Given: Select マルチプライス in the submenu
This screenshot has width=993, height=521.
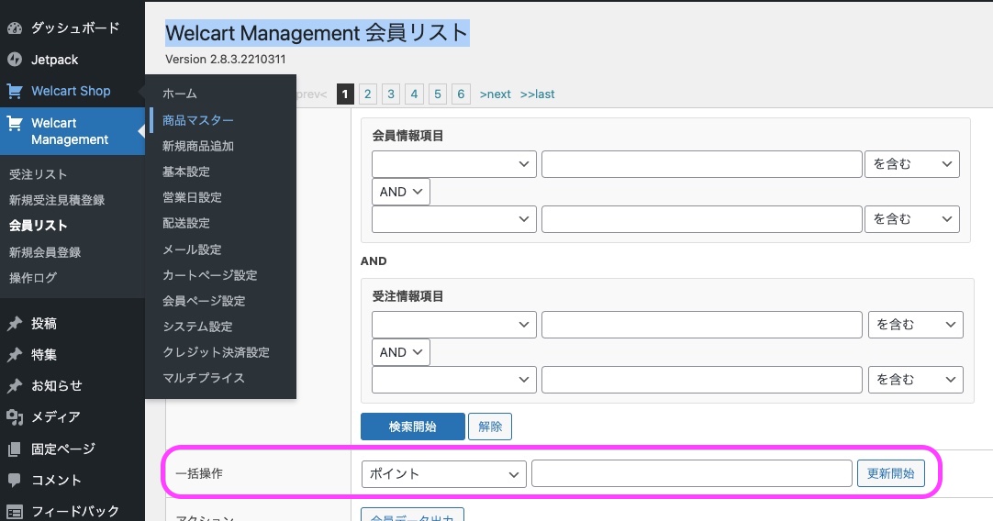Looking at the screenshot, I should pyautogui.click(x=204, y=378).
